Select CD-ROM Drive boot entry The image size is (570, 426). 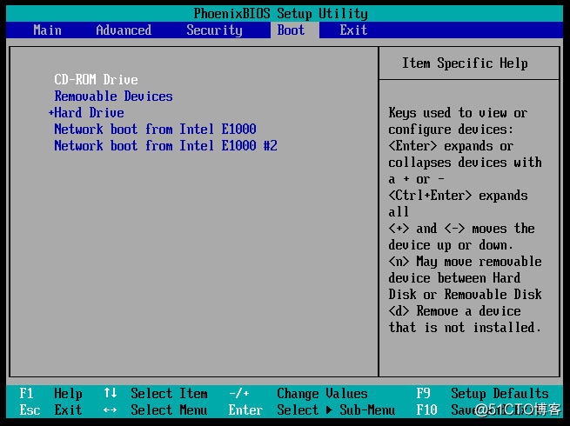coord(96,79)
